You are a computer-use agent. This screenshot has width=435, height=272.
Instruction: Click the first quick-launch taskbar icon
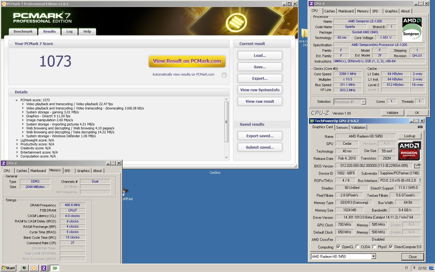coord(24,268)
